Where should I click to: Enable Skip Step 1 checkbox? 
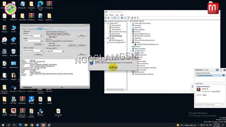point(47,37)
